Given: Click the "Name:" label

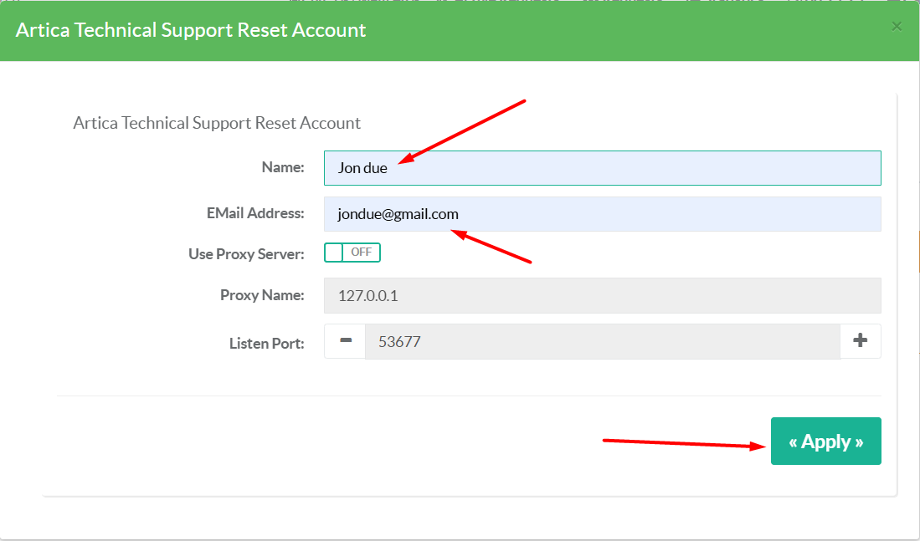Looking at the screenshot, I should pos(283,168).
